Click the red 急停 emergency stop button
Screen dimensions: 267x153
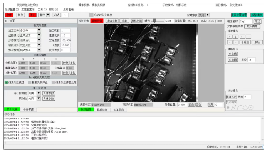pyautogui.click(x=9, y=15)
